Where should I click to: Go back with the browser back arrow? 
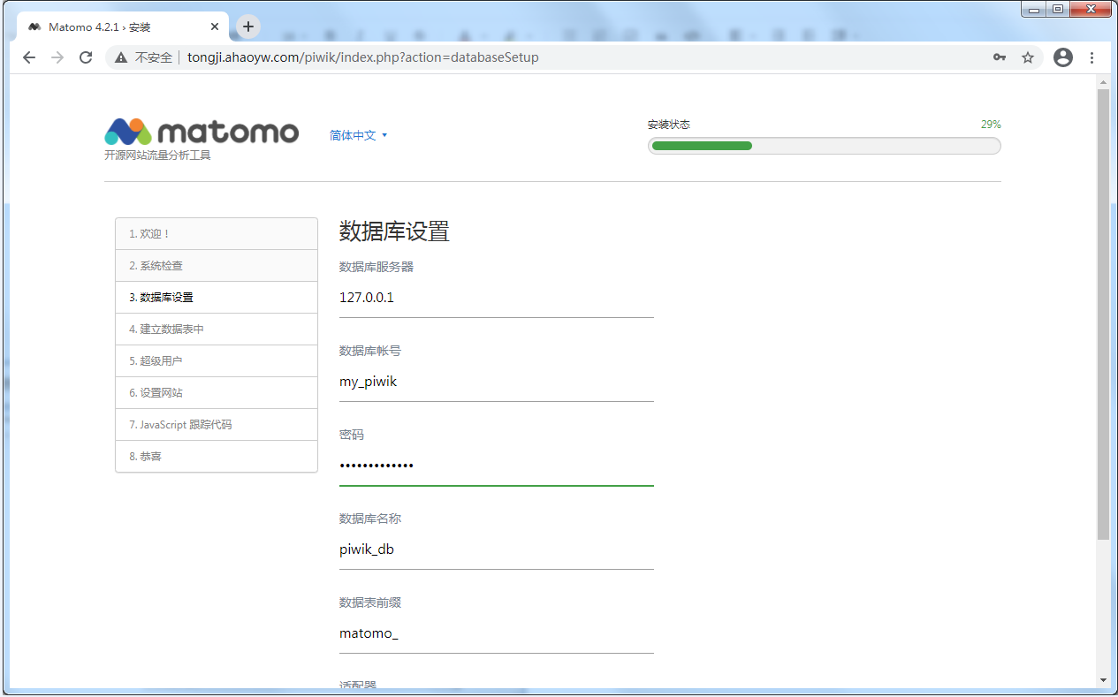pos(29,57)
